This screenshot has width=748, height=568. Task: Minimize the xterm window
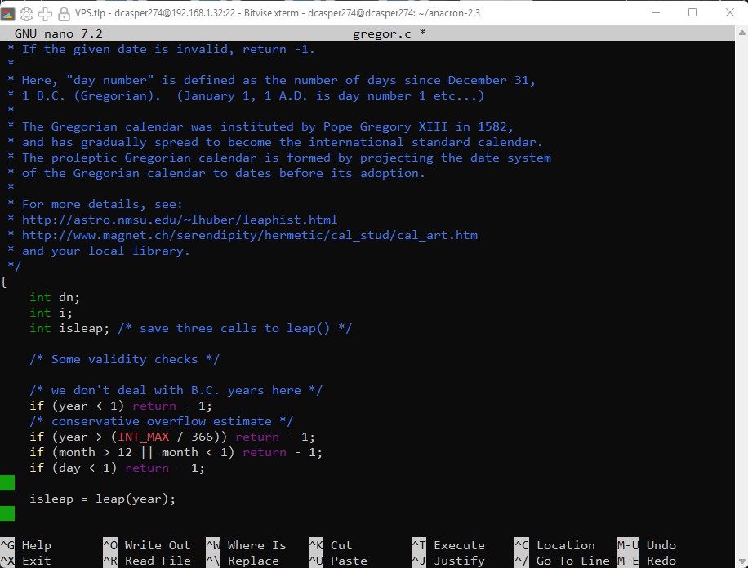[x=656, y=13]
